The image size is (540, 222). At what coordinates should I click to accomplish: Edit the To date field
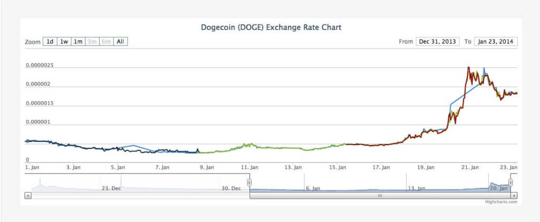point(496,42)
